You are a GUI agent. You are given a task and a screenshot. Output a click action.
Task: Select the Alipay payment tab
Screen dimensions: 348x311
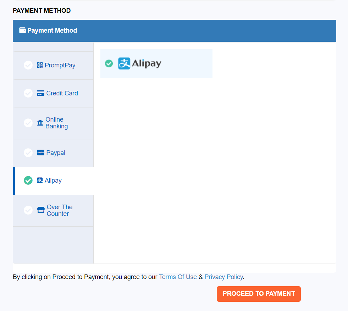point(54,181)
